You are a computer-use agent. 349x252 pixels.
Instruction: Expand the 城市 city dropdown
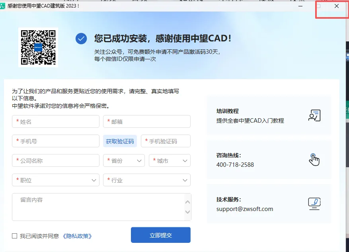[170, 160]
